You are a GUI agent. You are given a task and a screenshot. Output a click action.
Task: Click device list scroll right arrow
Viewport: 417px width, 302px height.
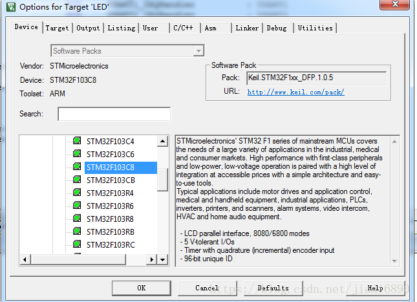(x=151, y=259)
